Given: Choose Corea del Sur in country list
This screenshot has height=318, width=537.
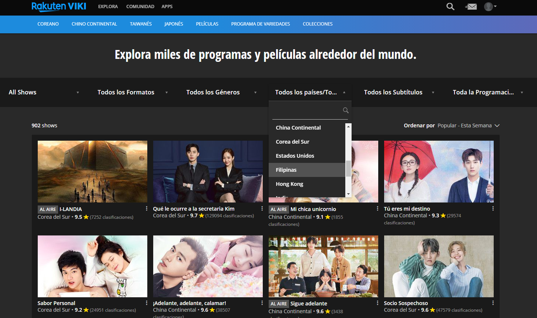Looking at the screenshot, I should (292, 142).
